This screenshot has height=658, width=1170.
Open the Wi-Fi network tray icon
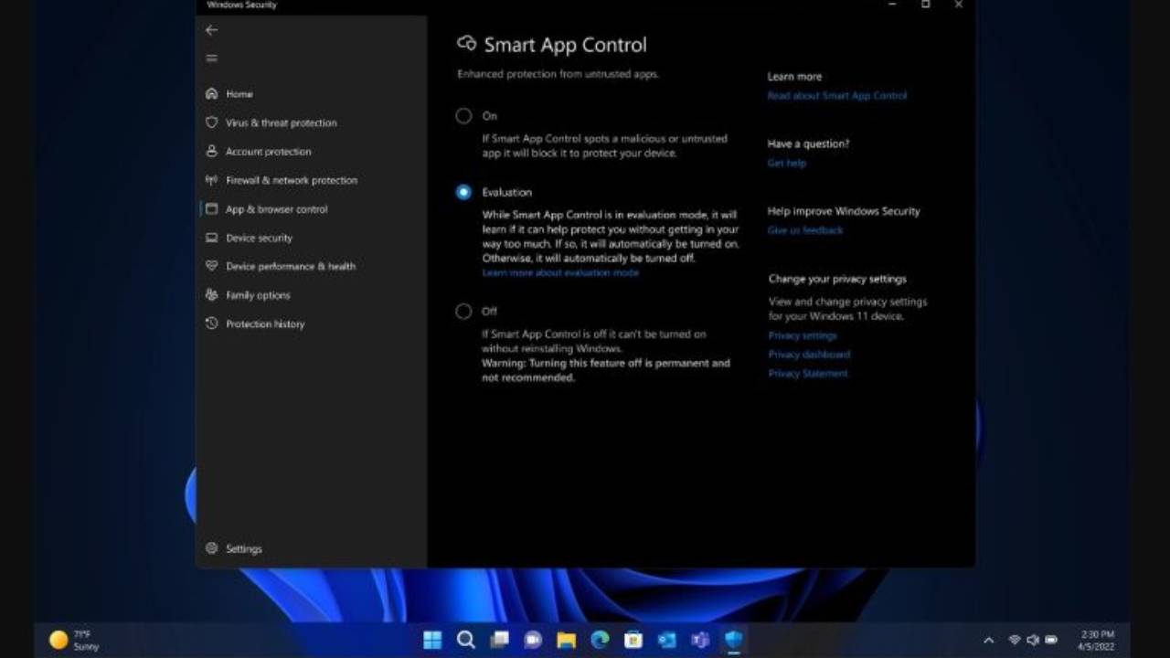tap(1014, 640)
